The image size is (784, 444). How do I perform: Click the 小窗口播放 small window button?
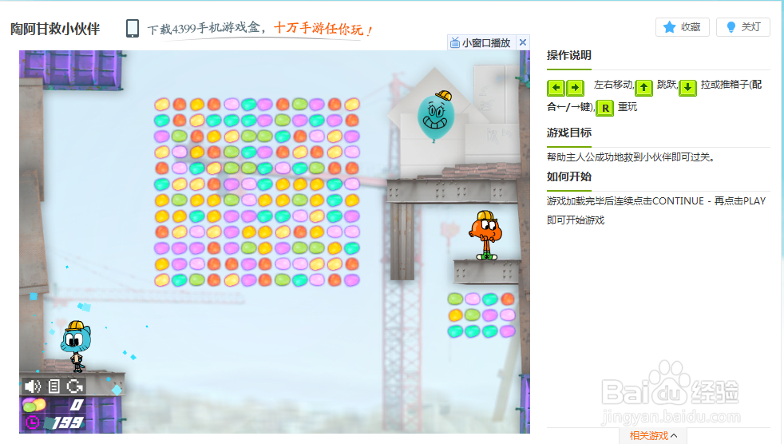tap(481, 42)
